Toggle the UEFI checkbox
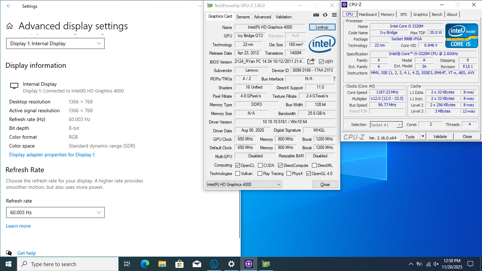482x271 pixels. pos(321,61)
